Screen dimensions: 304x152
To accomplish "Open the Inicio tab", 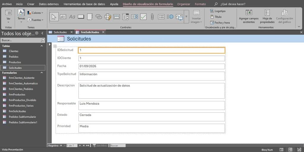I will coord(19,4).
